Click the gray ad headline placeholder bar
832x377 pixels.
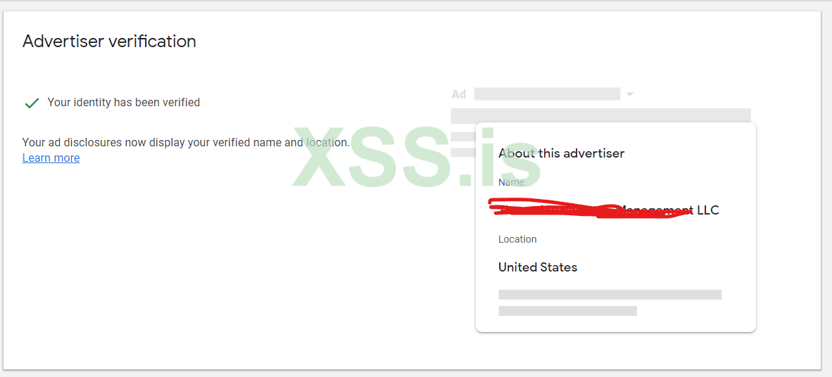click(x=547, y=94)
